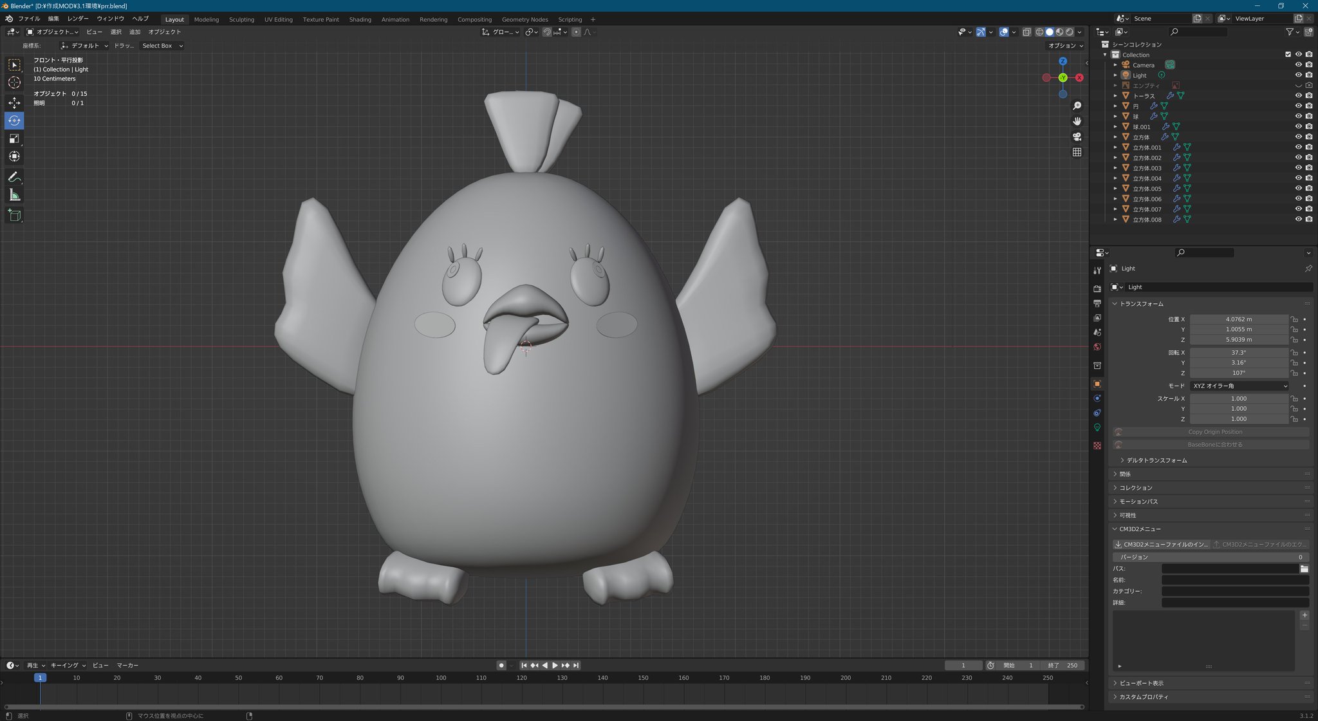Expand the モーションパス panel
1318x721 pixels.
(x=1138, y=501)
